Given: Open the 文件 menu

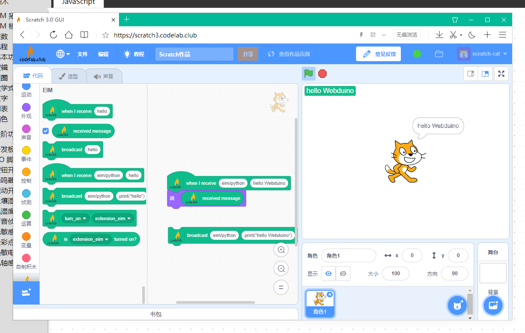Looking at the screenshot, I should click(82, 54).
